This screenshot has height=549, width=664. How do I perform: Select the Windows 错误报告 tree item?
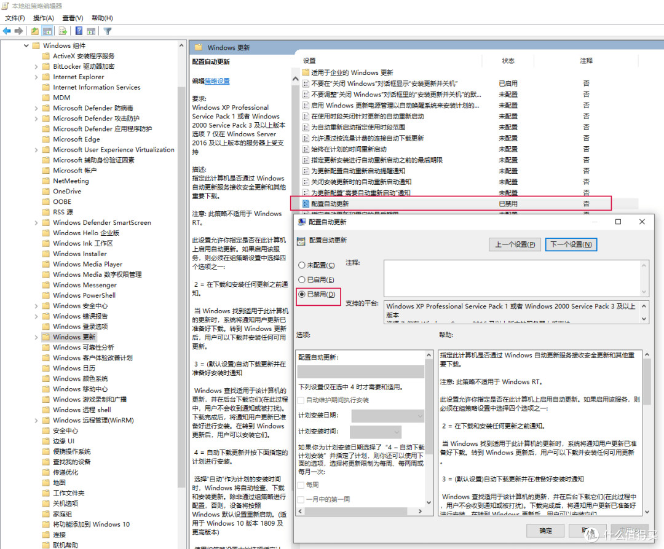click(x=81, y=316)
